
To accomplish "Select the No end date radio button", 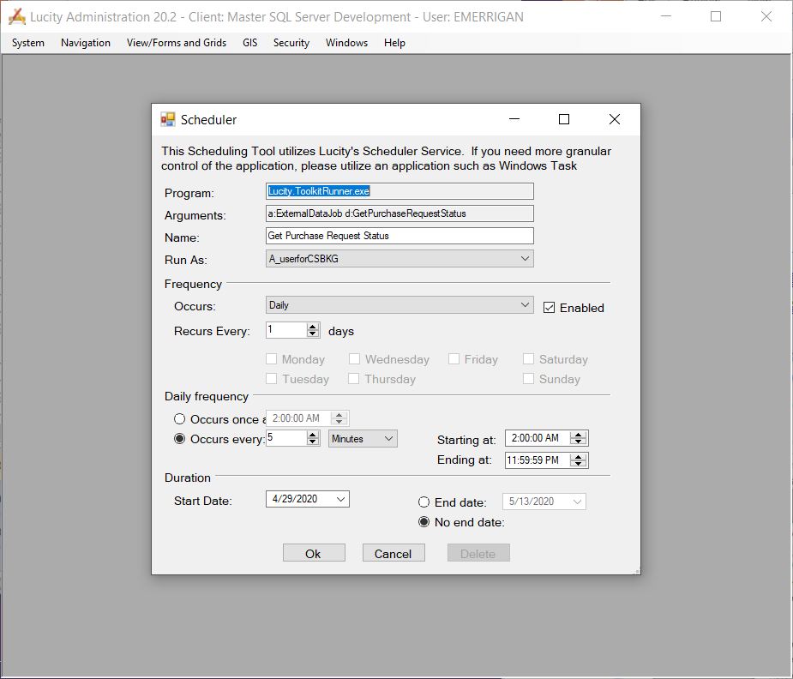I will 424,522.
